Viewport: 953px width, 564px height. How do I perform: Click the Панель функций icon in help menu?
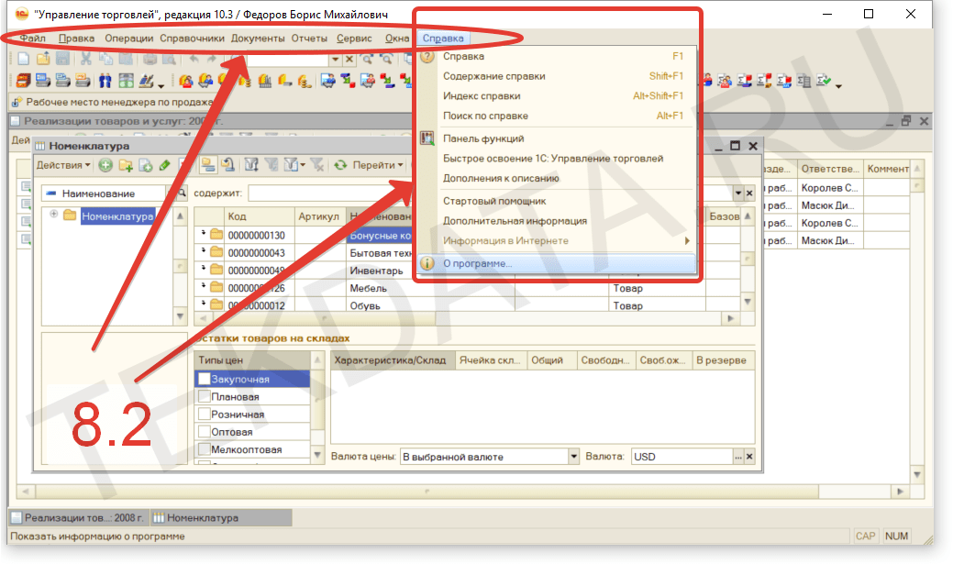pos(427,138)
